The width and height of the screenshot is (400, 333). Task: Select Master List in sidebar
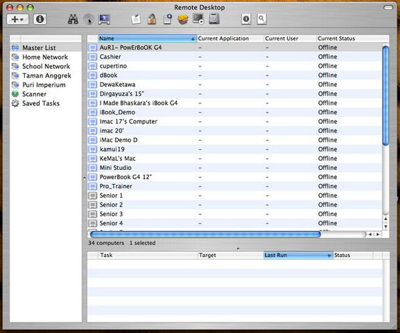point(46,48)
